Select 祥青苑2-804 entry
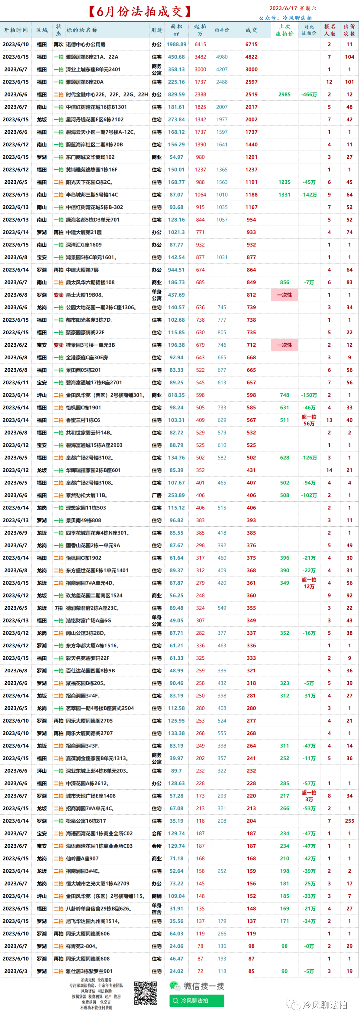 pyautogui.click(x=81, y=946)
